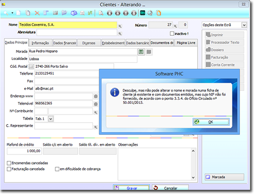Screen dimensions: 256x196
Task: Check 'em dificuldade de cobrança' option
Action: pos(57,169)
